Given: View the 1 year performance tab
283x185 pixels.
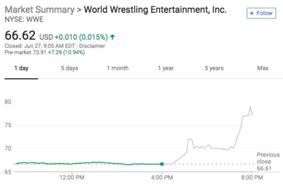Looking at the screenshot, I should tap(166, 68).
